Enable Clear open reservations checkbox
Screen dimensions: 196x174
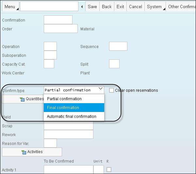pyautogui.click(x=111, y=90)
